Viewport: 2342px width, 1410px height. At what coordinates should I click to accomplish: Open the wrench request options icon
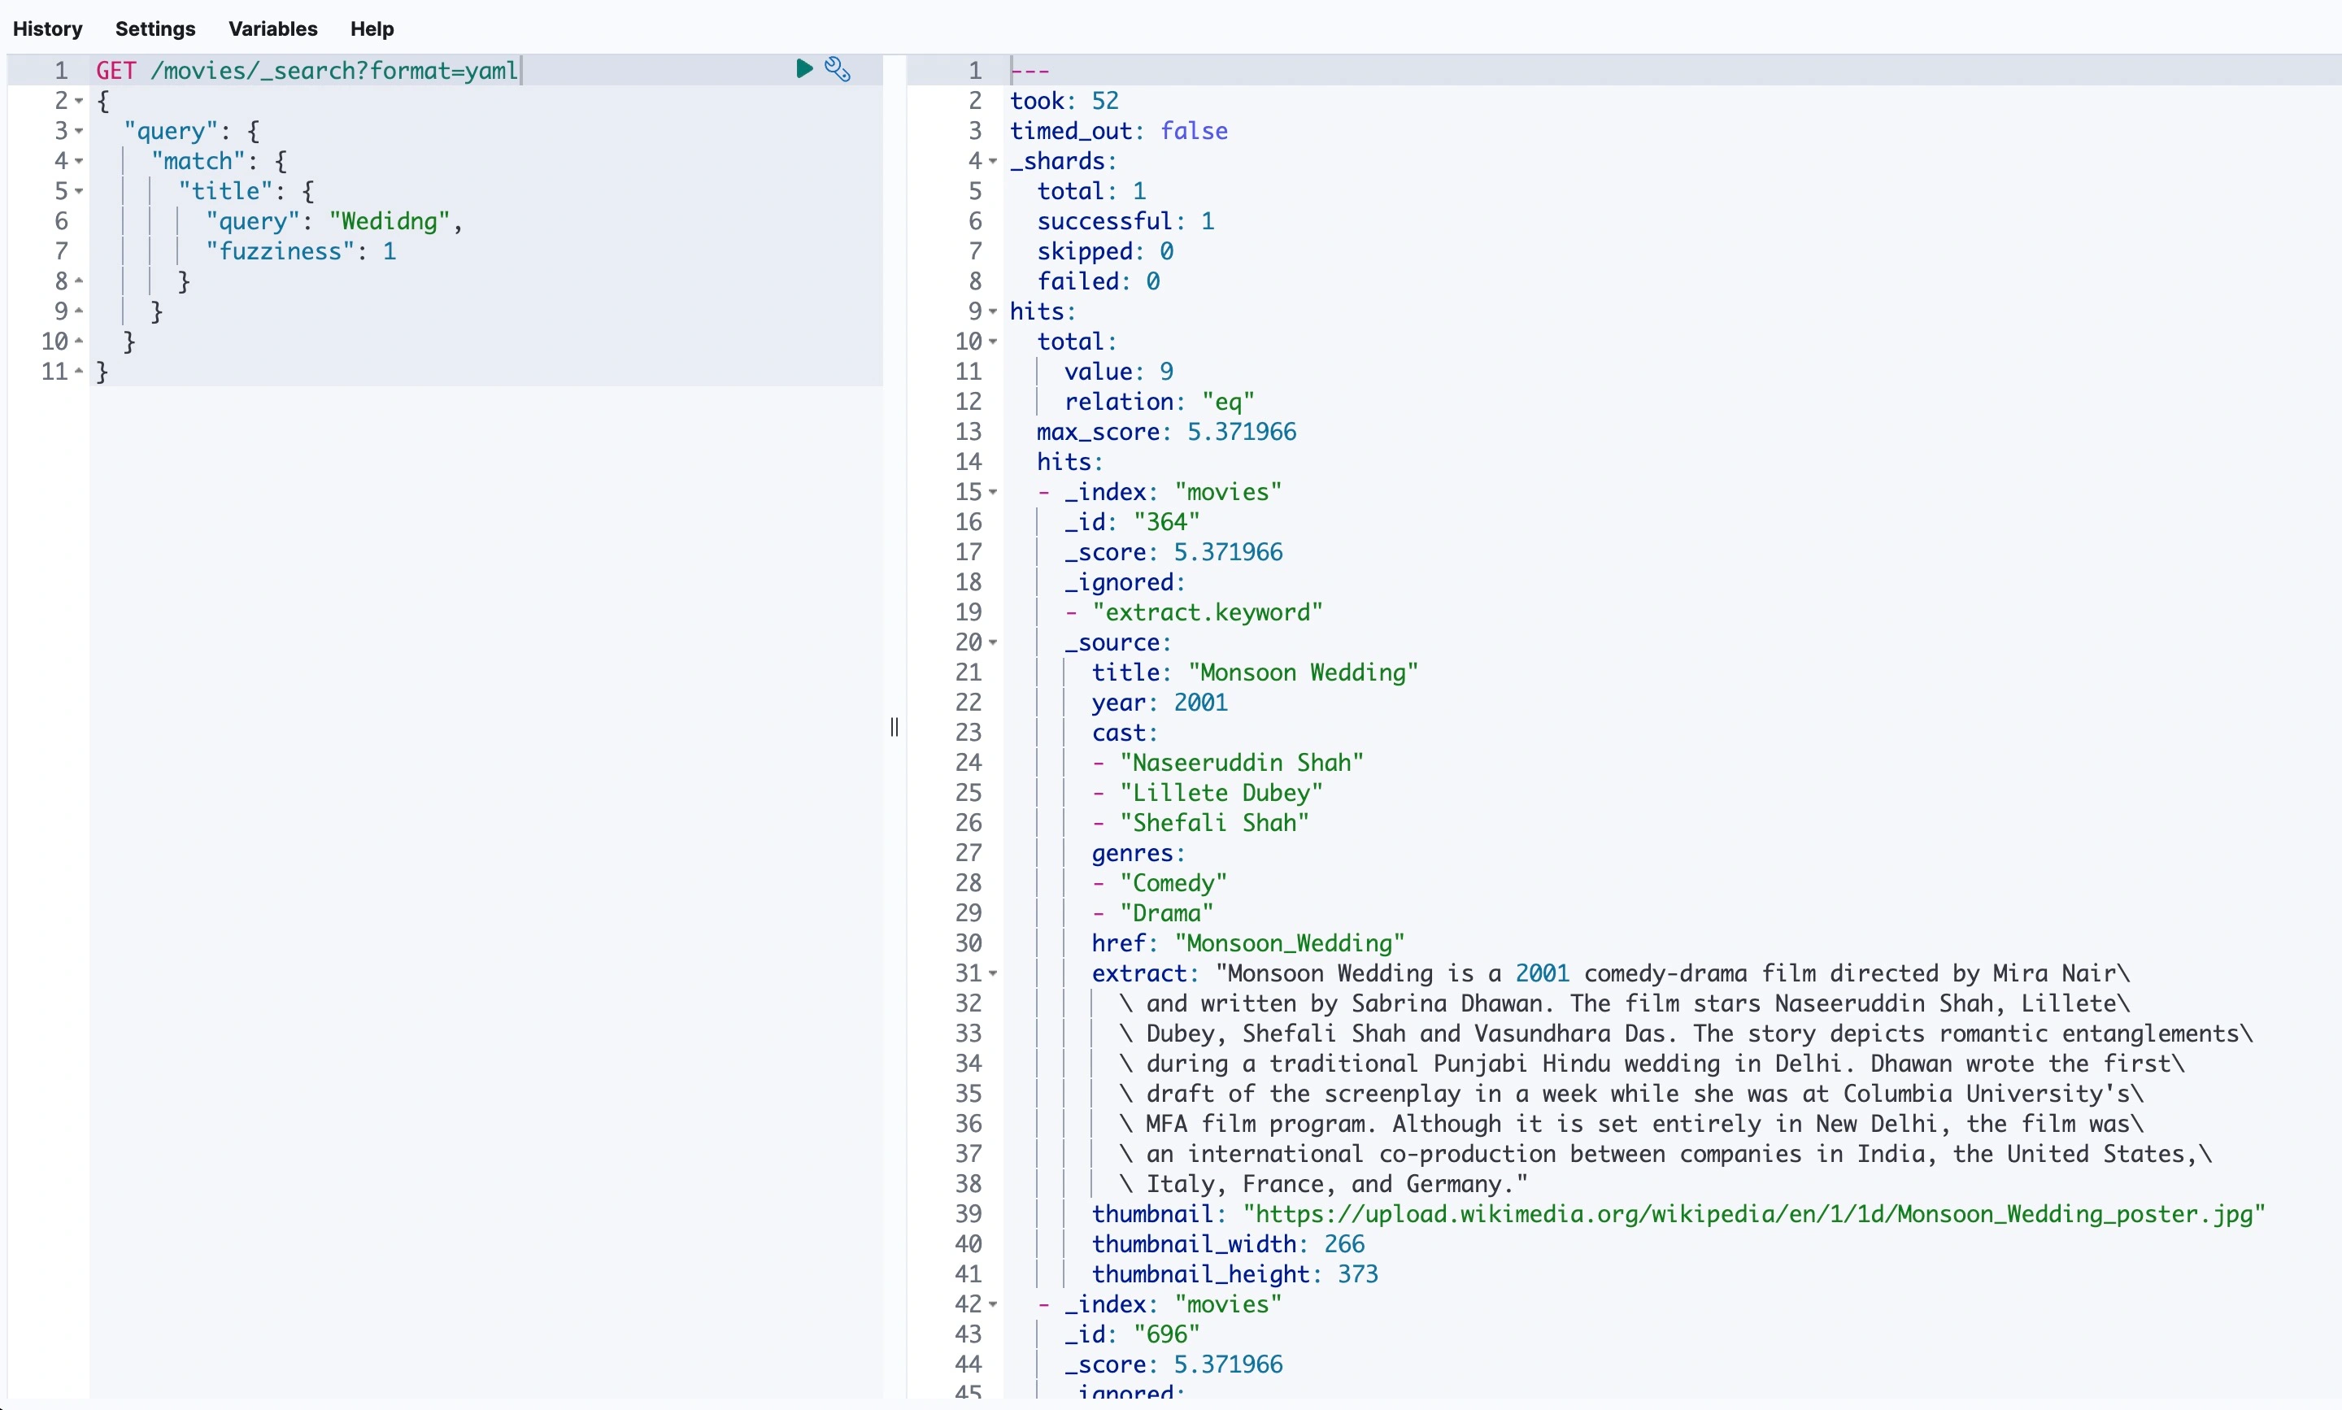click(x=837, y=68)
